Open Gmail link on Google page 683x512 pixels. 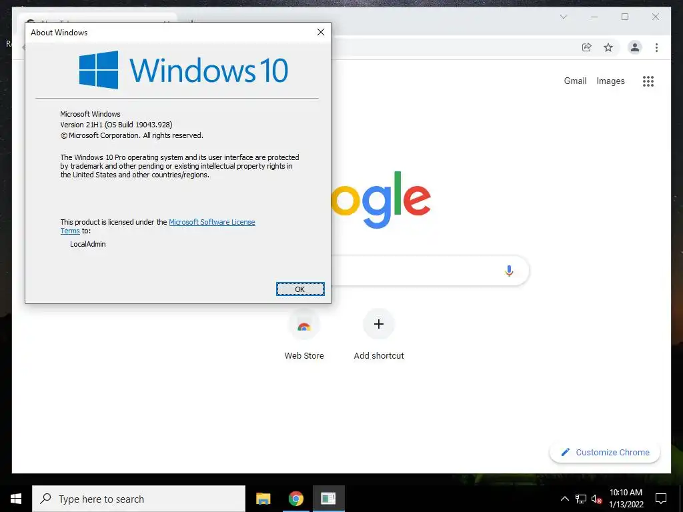(575, 81)
